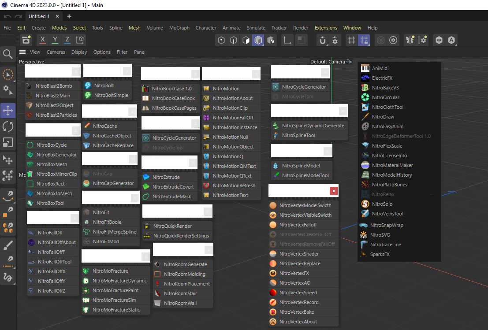
Task: Open the Create menu
Action: [x=39, y=28]
